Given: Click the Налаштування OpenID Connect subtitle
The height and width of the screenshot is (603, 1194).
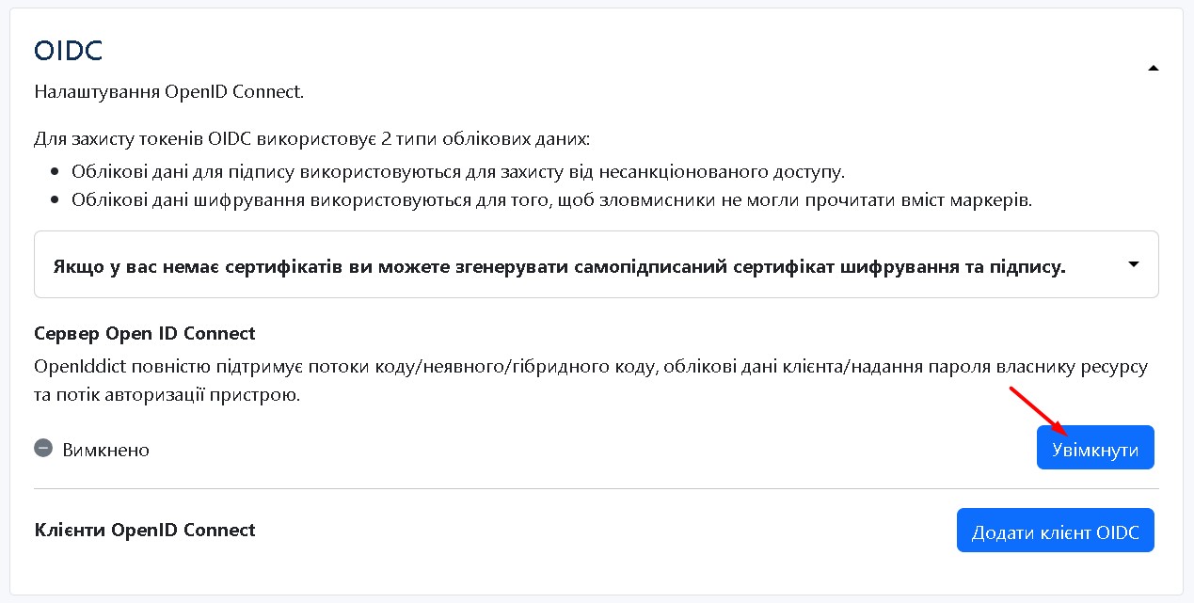Looking at the screenshot, I should coord(168,92).
